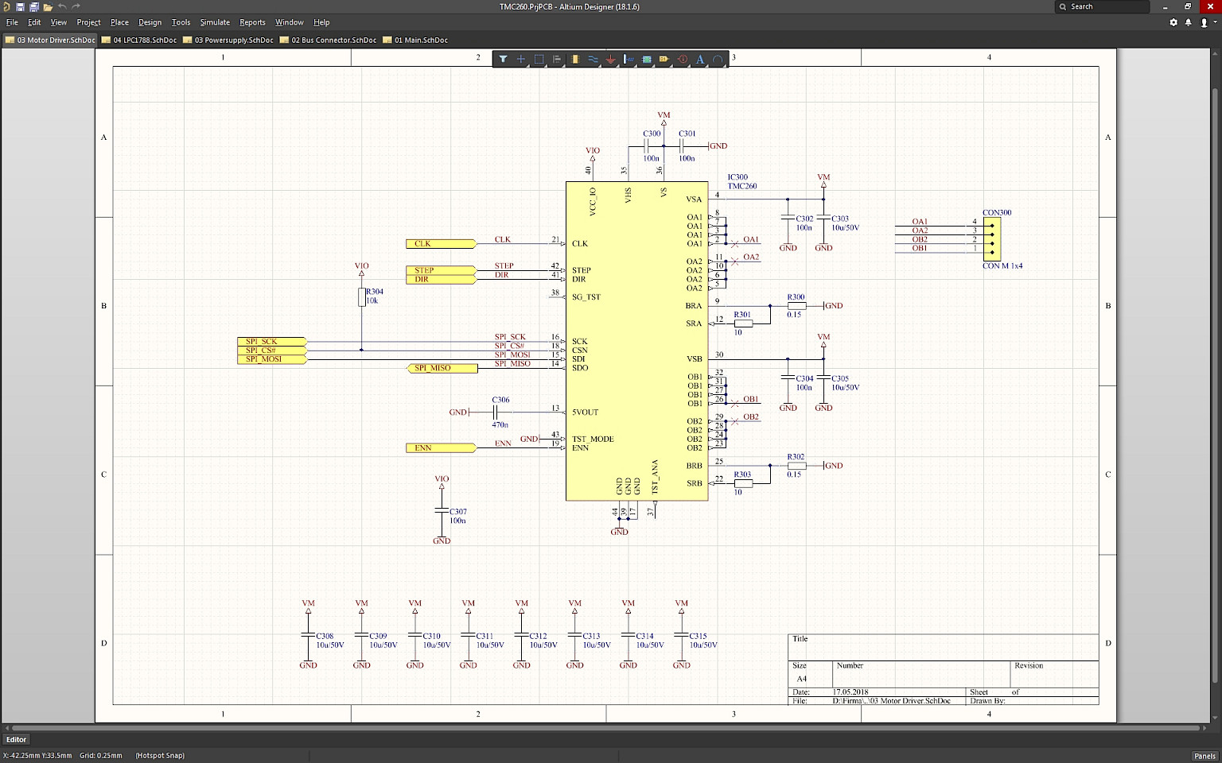Select resistor R304 10k
This screenshot has width=1222, height=763.
[x=362, y=296]
